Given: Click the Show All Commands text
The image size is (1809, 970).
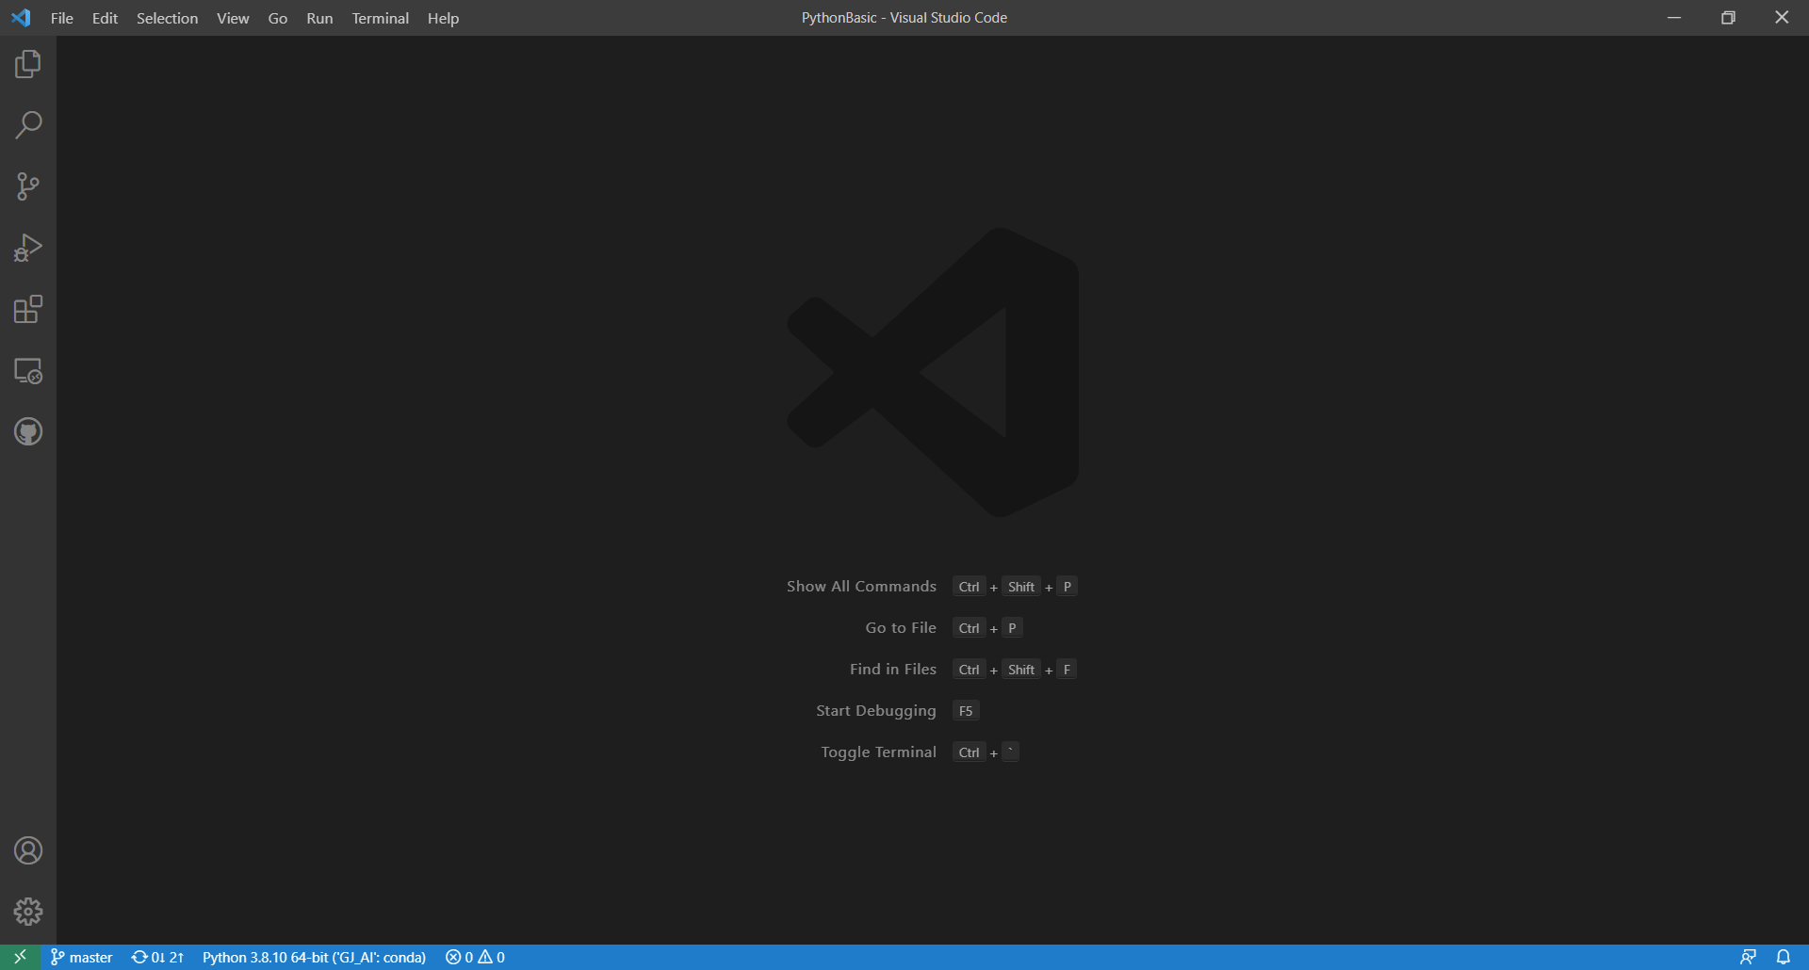Looking at the screenshot, I should tap(861, 587).
